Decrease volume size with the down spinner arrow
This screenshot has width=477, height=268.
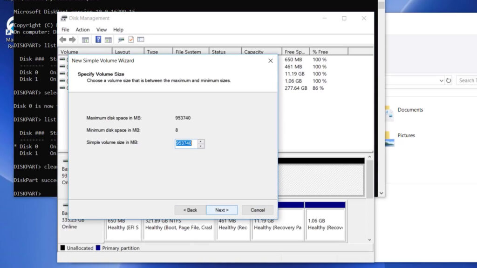[x=200, y=146]
